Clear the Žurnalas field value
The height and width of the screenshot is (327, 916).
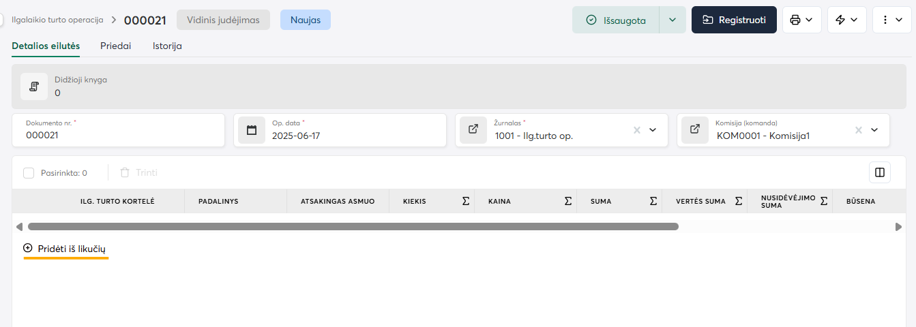click(x=637, y=130)
